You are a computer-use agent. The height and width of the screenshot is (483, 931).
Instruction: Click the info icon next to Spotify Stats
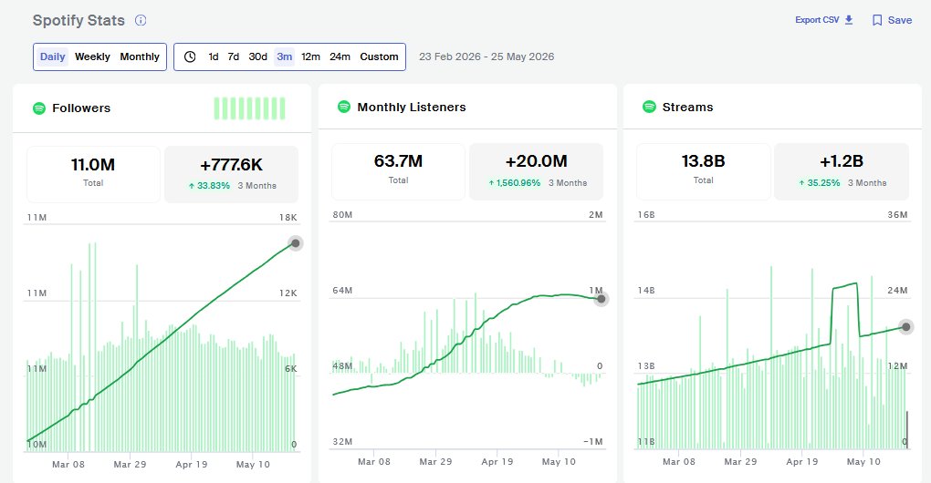(x=141, y=20)
